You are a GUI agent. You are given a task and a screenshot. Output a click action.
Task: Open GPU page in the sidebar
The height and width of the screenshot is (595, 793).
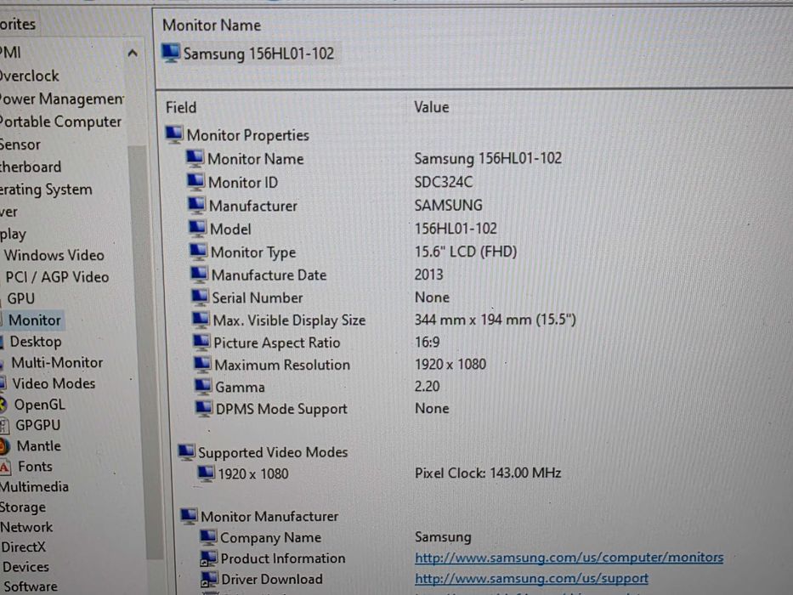[20, 298]
